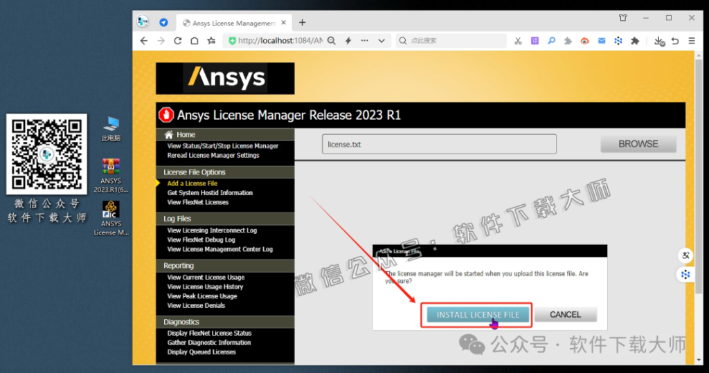Click the gray puzzle extension icon
This screenshot has height=373, width=709.
[x=568, y=41]
